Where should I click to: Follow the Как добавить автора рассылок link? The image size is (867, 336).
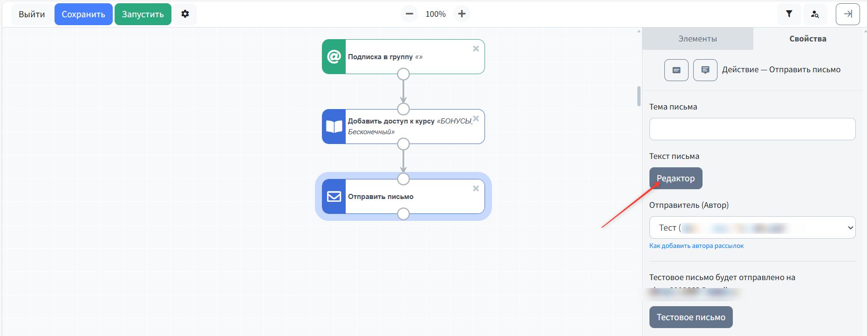[696, 246]
